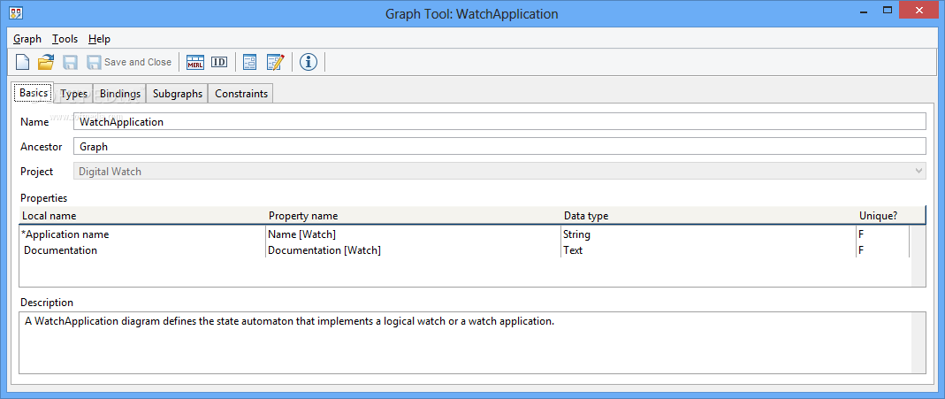
Task: Open the Help menu
Action: pos(99,39)
